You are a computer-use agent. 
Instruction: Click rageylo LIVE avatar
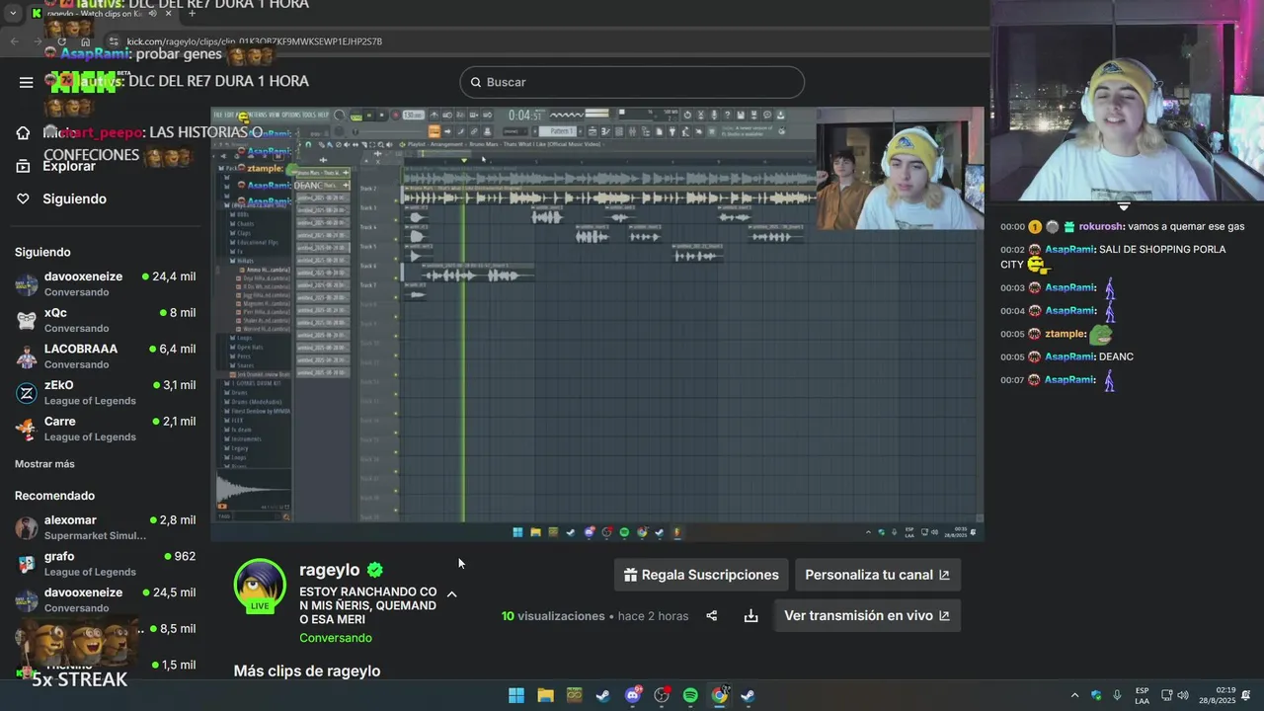[260, 586]
